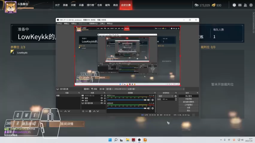Open the game mail envelope icon

[240, 5]
